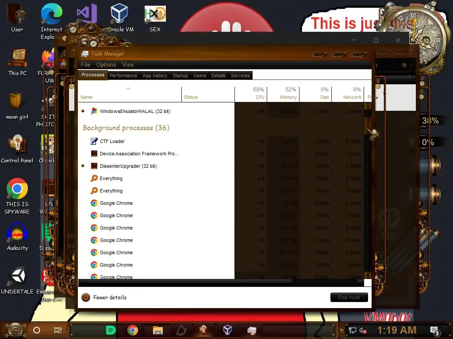Open the UNDERTALE Unity shortcut
This screenshot has width=453, height=339.
[17, 281]
